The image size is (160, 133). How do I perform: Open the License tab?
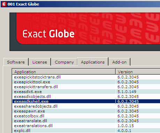[40, 62]
